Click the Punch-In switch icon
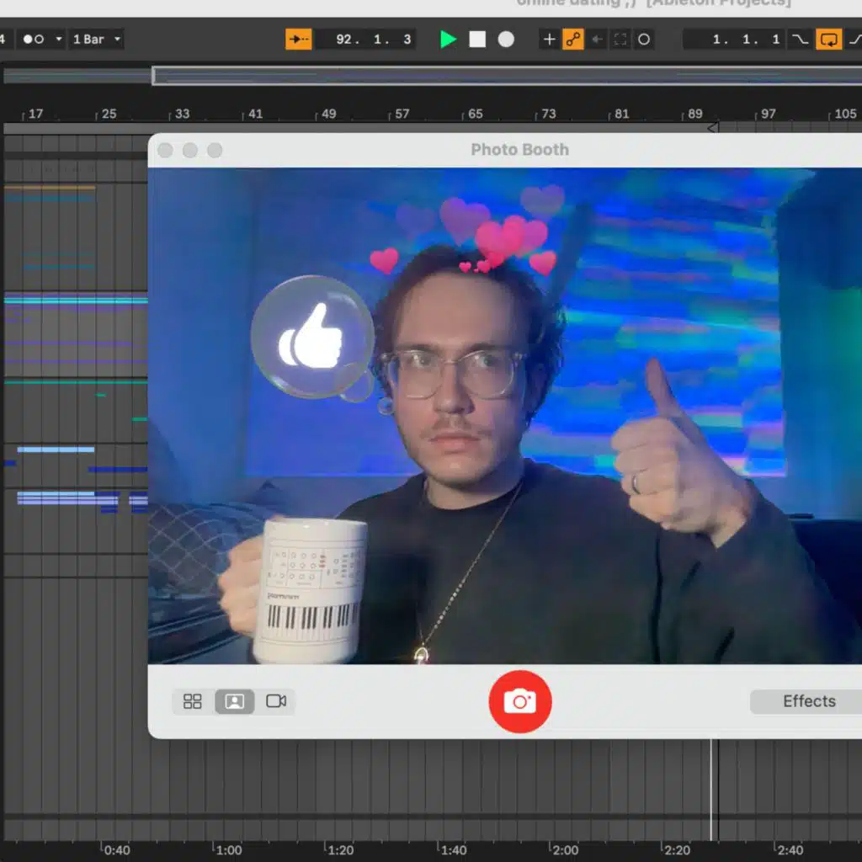 (x=799, y=40)
